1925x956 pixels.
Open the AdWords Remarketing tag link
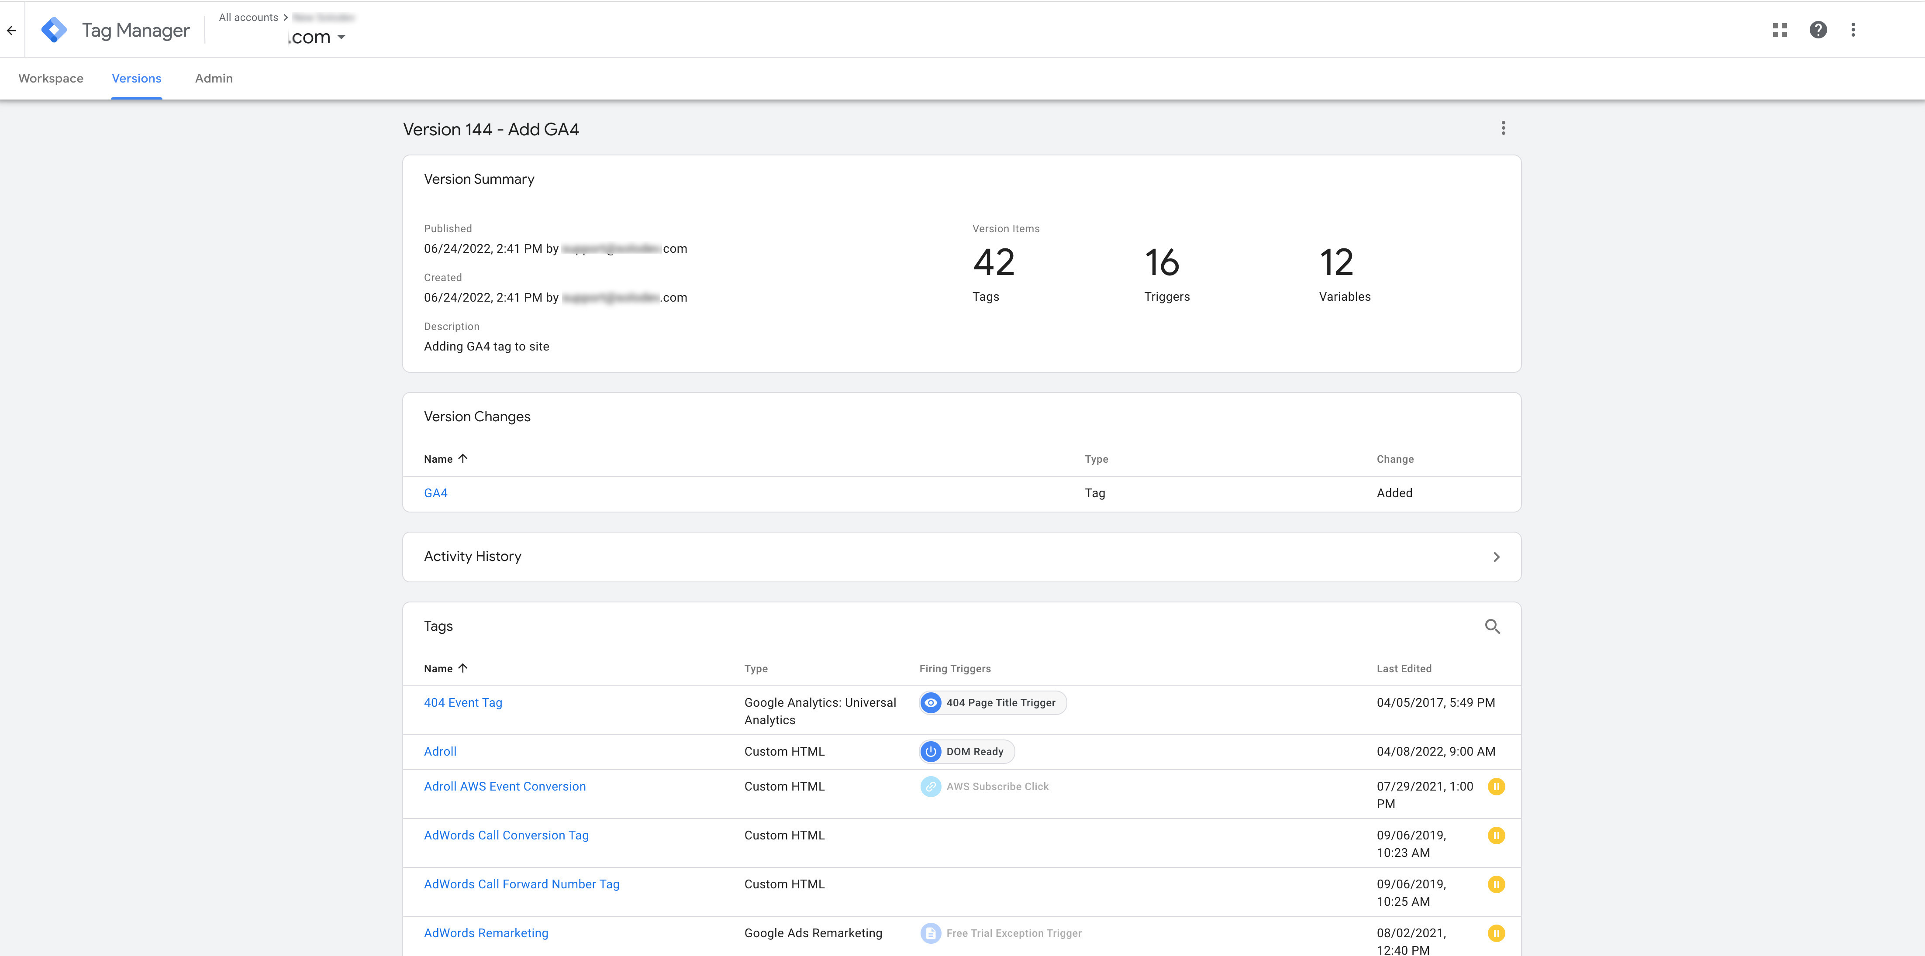tap(486, 934)
